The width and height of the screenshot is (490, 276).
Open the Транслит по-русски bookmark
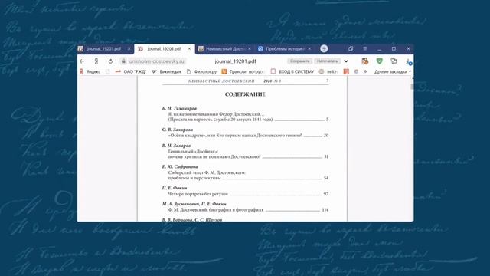[x=243, y=71]
